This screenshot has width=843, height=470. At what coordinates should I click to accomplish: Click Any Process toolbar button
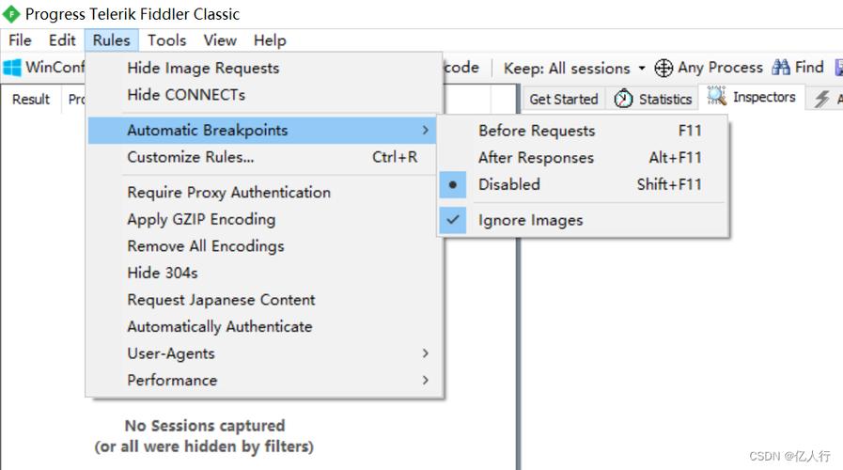[709, 68]
